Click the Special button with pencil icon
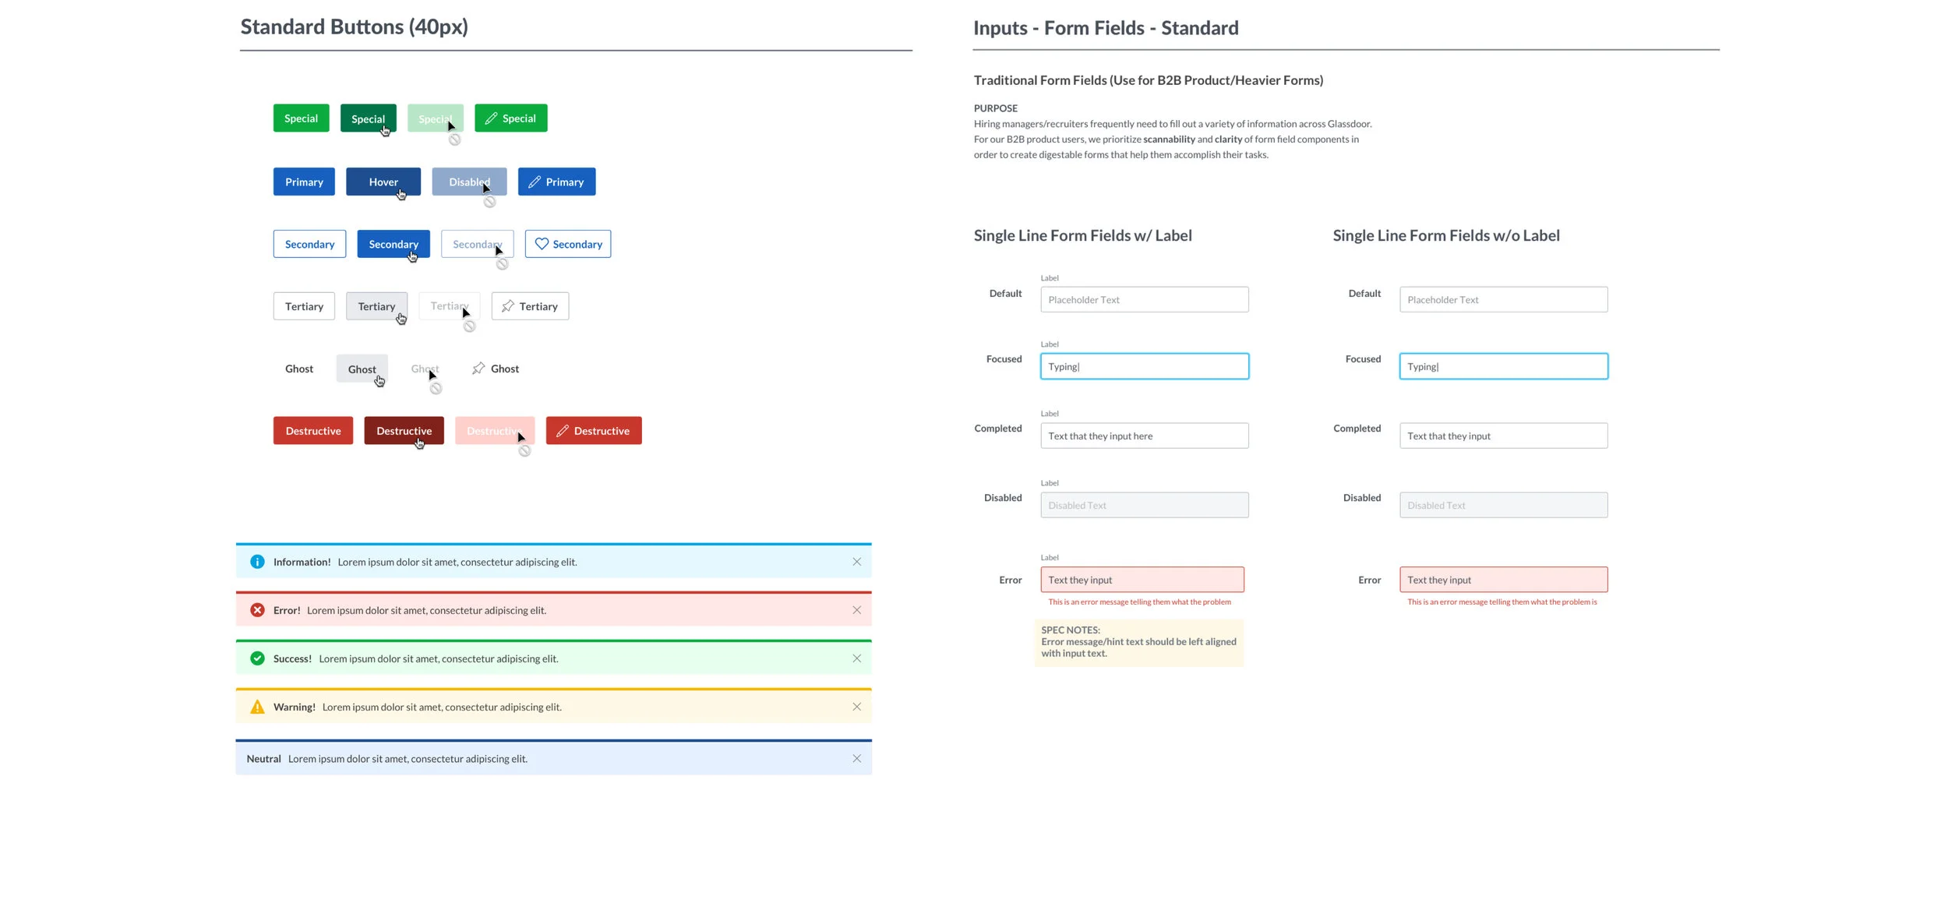Screen dimensions: 1948x914 point(511,118)
